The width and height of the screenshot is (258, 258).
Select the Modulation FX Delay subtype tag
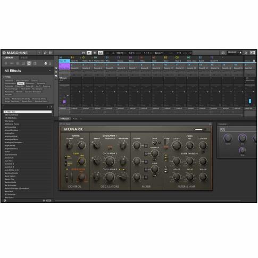click(x=21, y=99)
